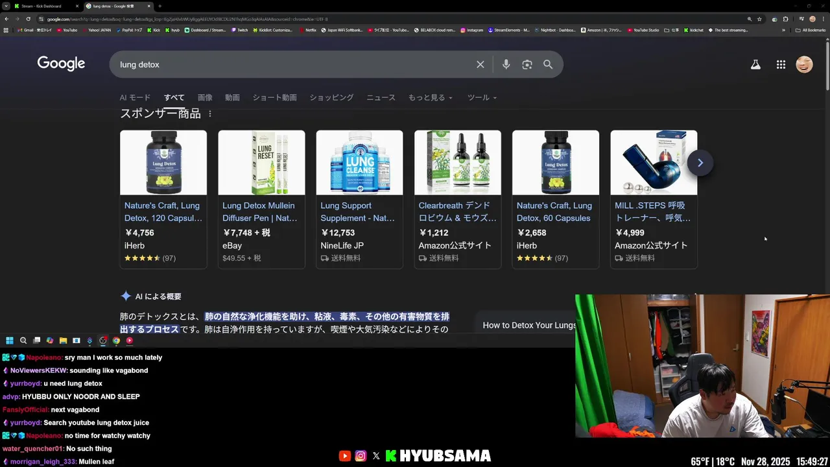830x467 pixels.
Task: Expand the ツール dropdown
Action: 482,97
